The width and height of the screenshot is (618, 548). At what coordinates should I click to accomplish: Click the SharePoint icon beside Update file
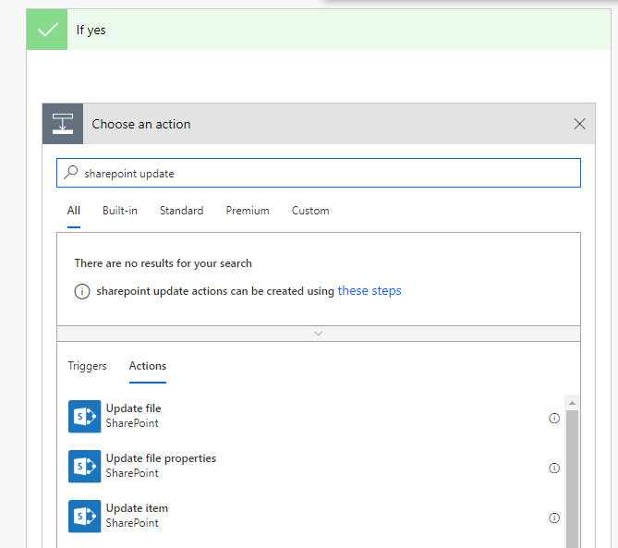pyautogui.click(x=84, y=416)
